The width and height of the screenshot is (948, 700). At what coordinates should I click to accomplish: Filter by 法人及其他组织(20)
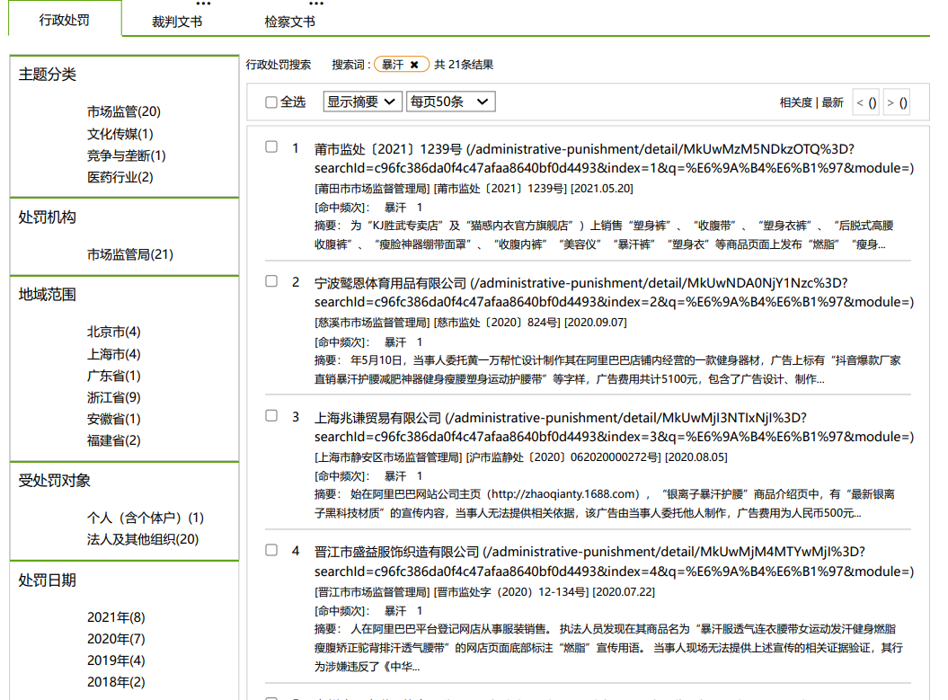(x=143, y=539)
